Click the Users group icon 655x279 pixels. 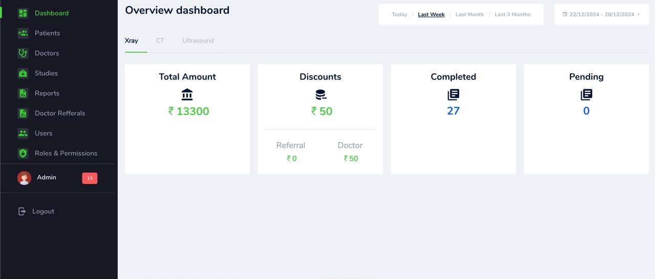(23, 133)
